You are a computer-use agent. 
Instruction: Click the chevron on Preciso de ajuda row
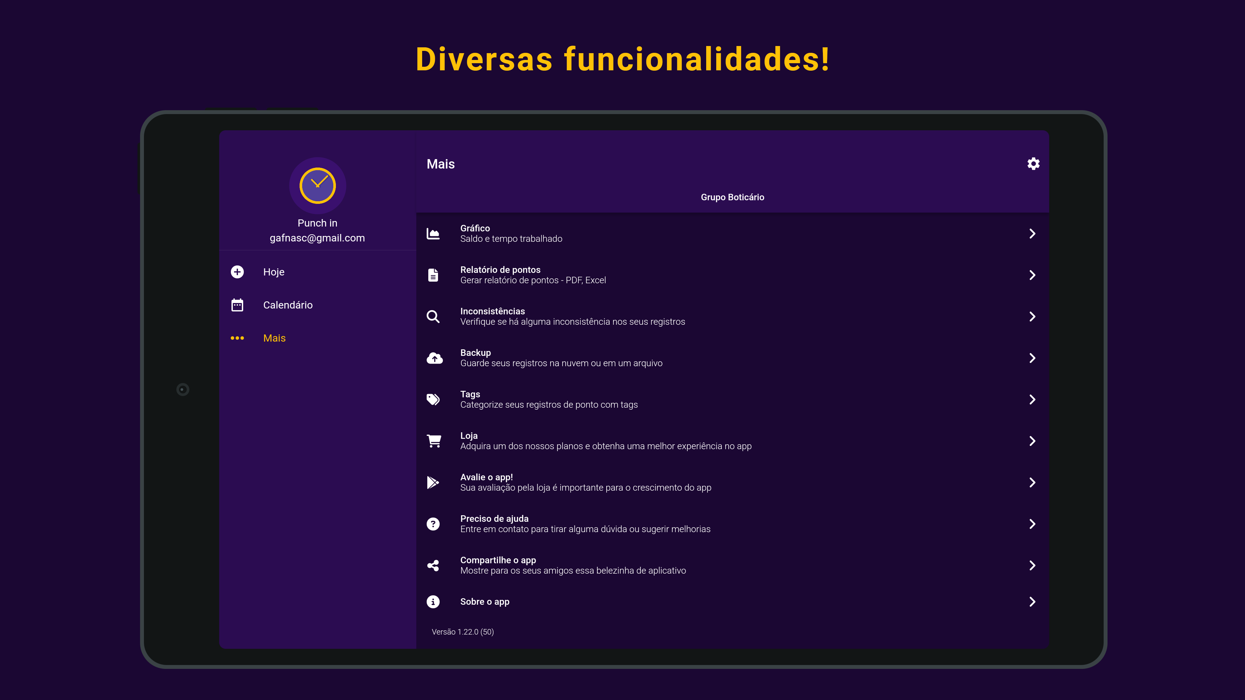point(1032,524)
